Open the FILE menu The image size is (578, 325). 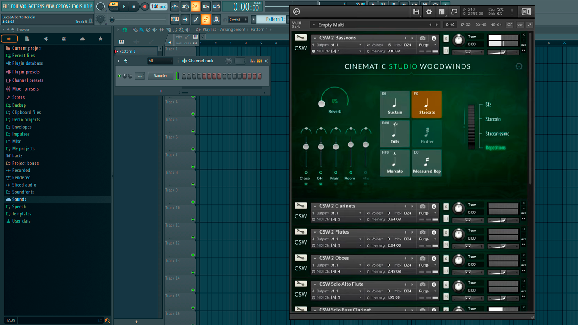click(x=6, y=6)
